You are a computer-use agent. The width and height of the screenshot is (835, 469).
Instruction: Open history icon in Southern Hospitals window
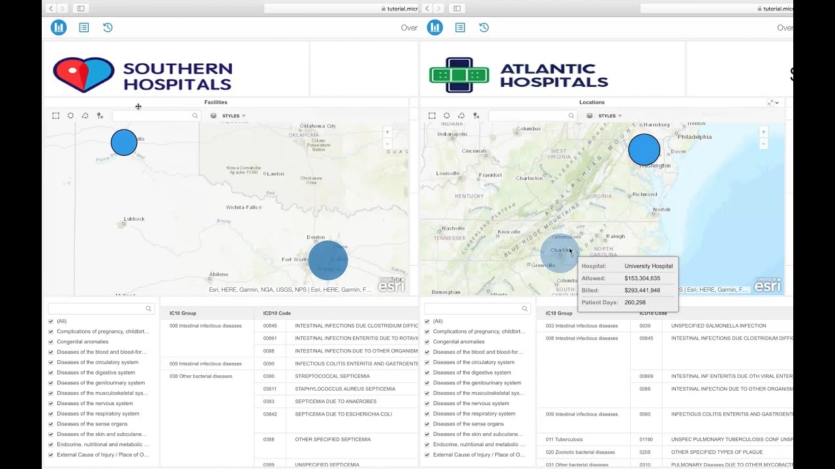click(108, 27)
